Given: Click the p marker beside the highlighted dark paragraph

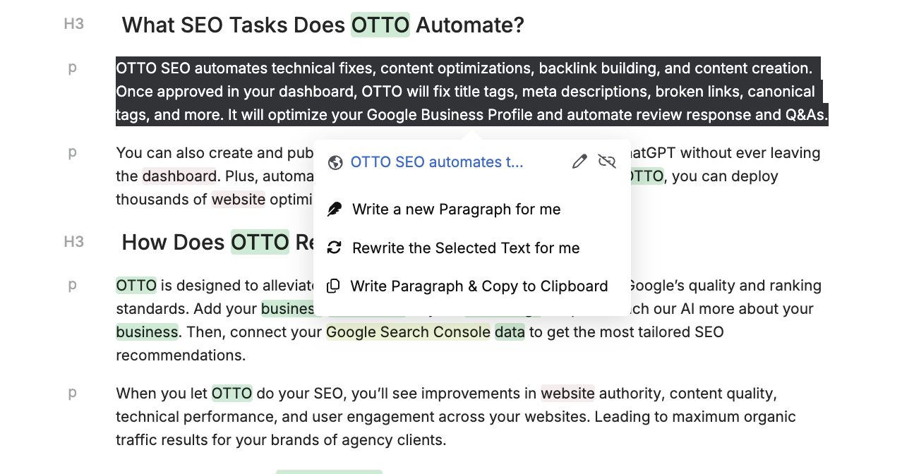Looking at the screenshot, I should [x=72, y=68].
